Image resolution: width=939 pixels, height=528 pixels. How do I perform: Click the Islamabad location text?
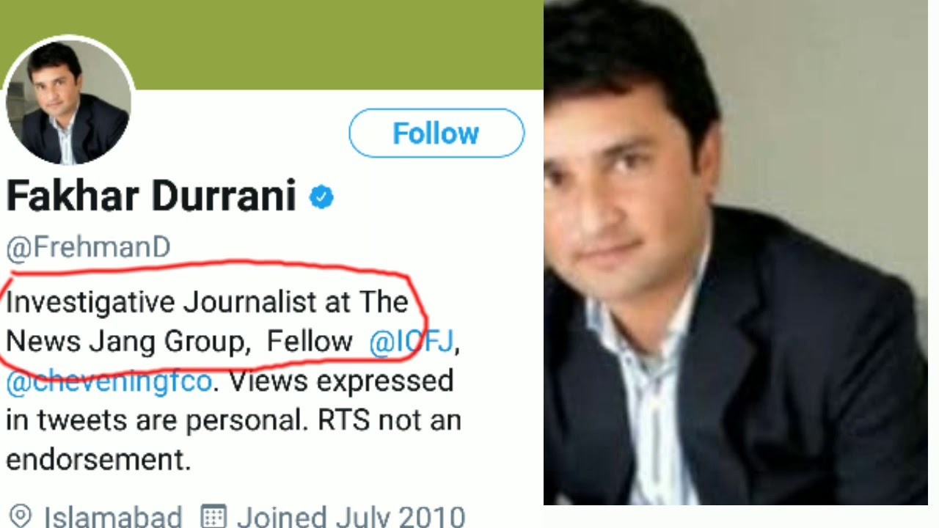112,516
